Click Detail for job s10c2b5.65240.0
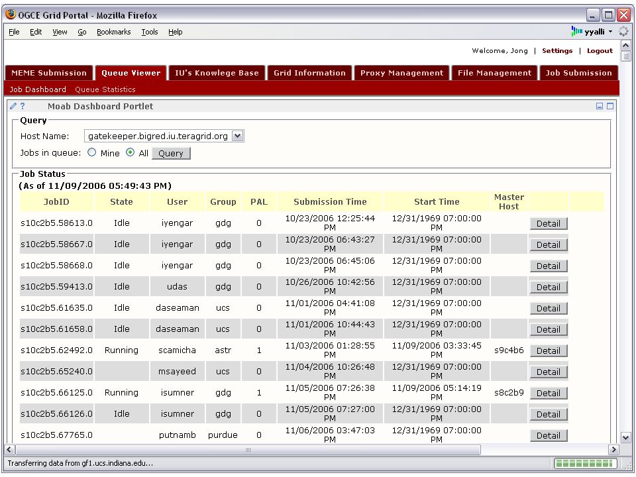The height and width of the screenshot is (477, 636). pyautogui.click(x=549, y=372)
